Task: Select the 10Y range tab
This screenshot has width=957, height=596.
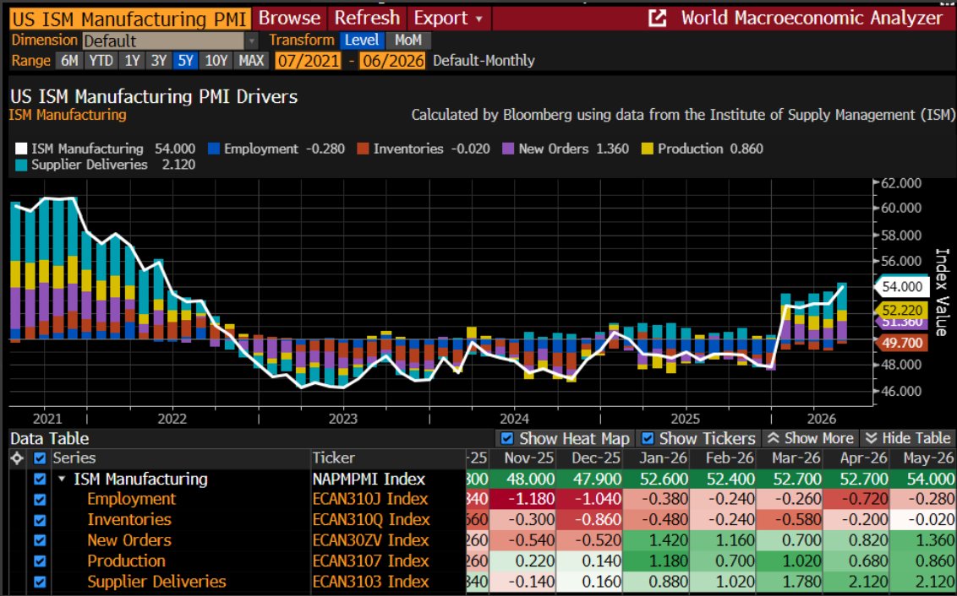Action: [216, 60]
